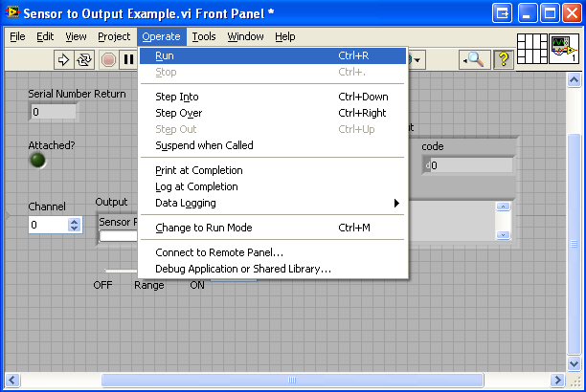
Task: Open the toolbar dropdown arrow beside menu
Action: [x=417, y=59]
